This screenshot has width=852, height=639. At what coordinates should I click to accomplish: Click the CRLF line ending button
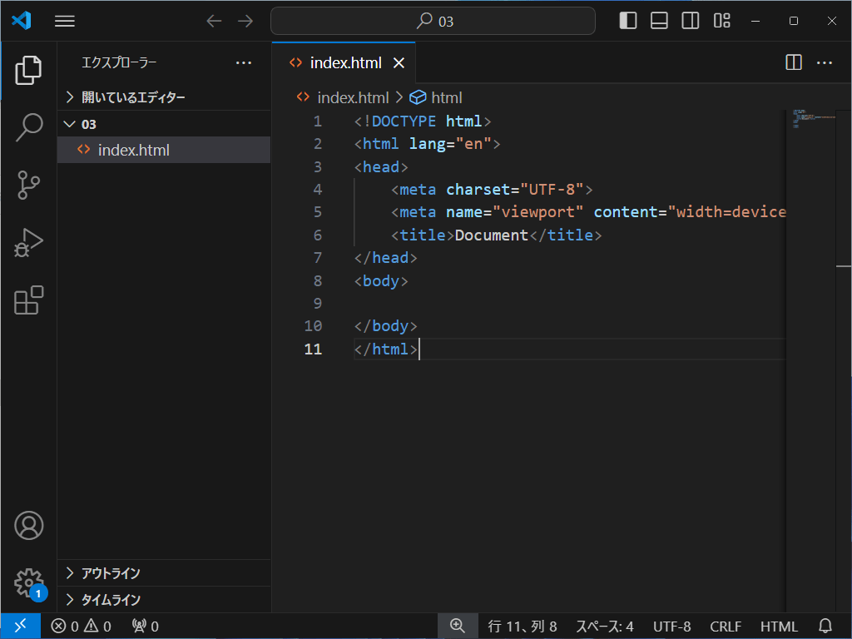pyautogui.click(x=726, y=627)
